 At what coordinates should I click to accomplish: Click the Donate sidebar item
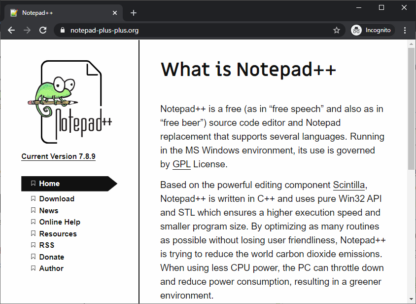tap(51, 257)
